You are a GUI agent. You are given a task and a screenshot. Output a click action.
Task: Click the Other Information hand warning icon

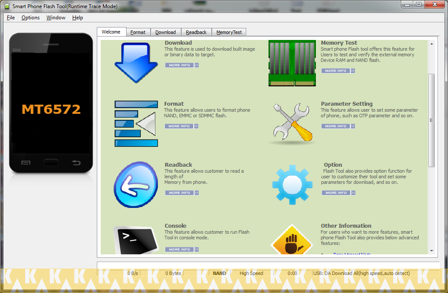tap(292, 240)
